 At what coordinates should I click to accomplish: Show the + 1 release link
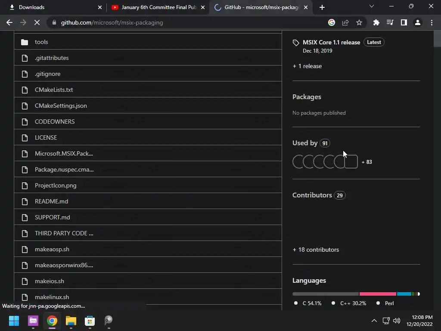tap(307, 66)
